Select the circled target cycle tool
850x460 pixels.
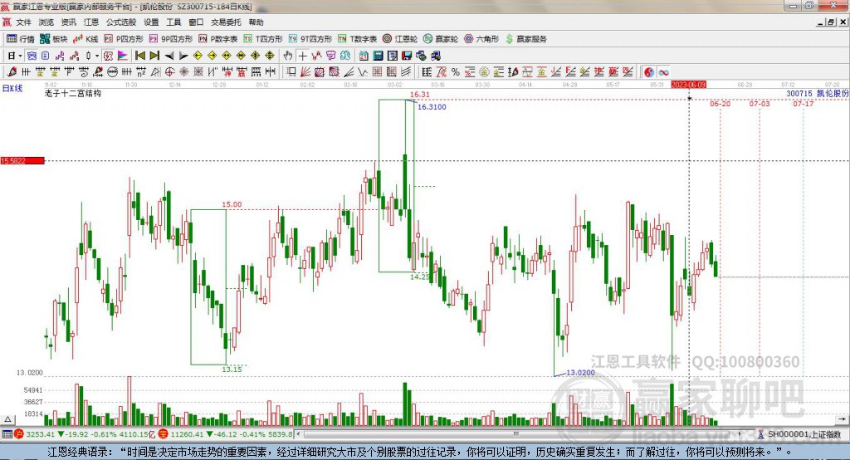[x=169, y=71]
